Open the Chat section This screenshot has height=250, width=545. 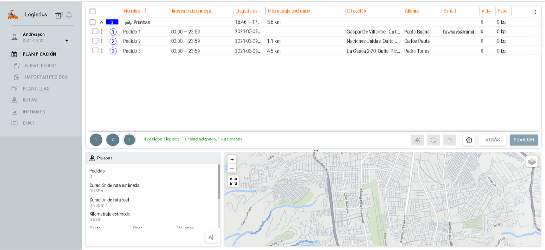click(29, 123)
